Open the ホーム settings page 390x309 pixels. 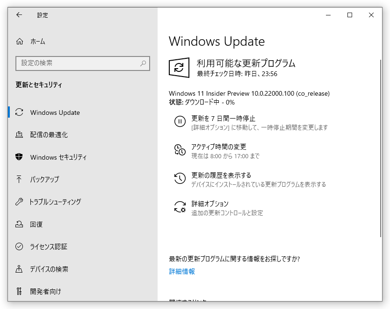click(38, 42)
